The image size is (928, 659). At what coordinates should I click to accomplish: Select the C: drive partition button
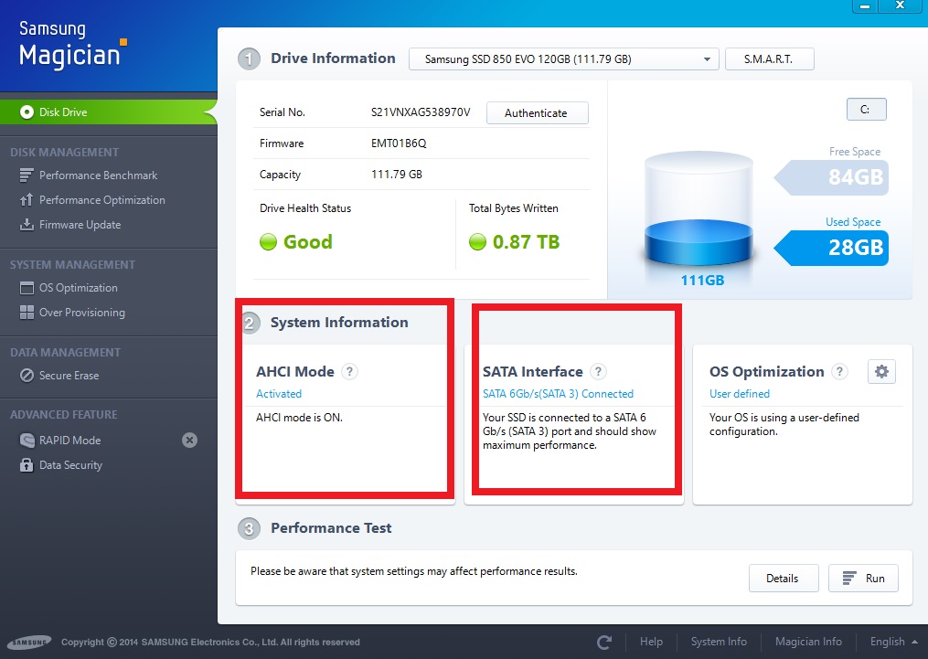866,110
